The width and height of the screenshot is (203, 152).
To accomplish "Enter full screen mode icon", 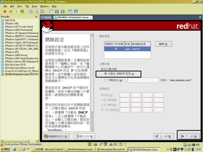I will pos(63,11).
